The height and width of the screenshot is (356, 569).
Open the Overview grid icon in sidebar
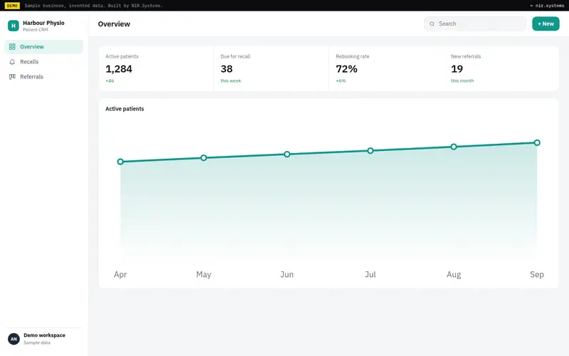12,46
